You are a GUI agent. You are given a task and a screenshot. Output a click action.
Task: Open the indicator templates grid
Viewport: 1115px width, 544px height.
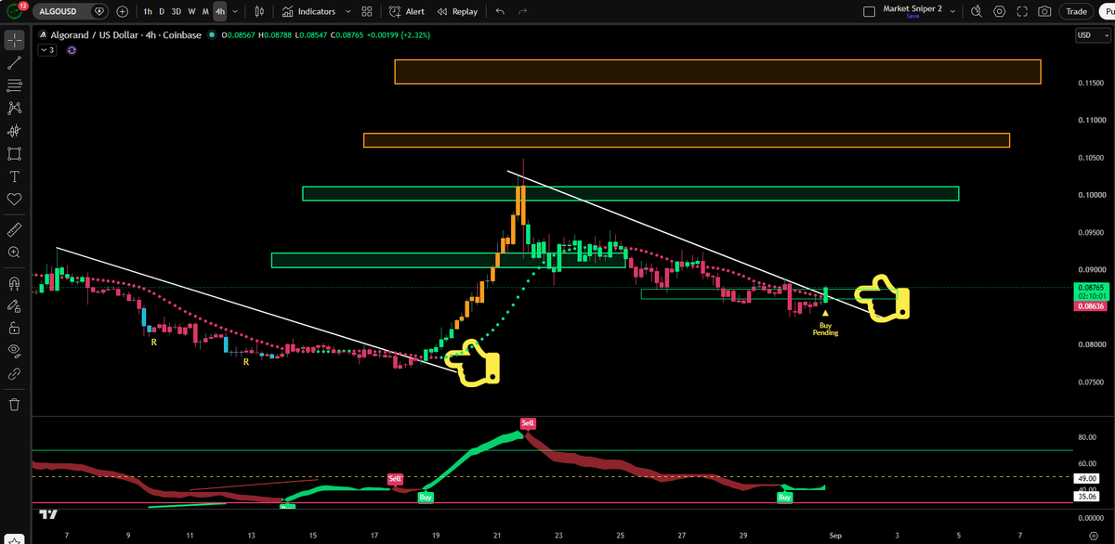(367, 11)
